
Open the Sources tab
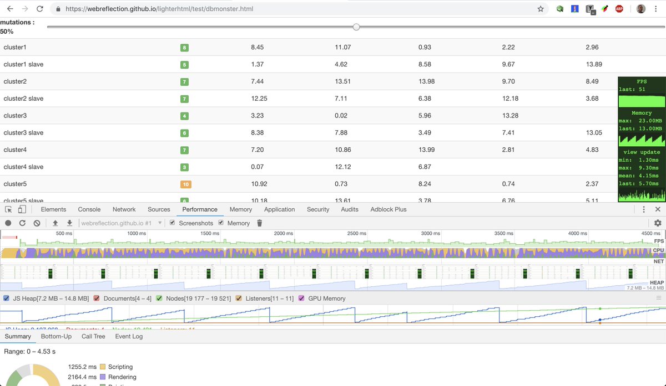pyautogui.click(x=159, y=209)
